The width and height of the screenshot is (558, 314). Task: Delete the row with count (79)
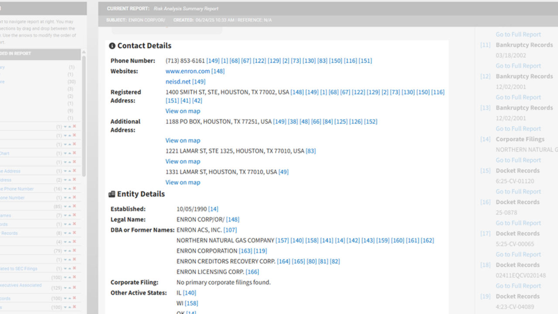75,251
